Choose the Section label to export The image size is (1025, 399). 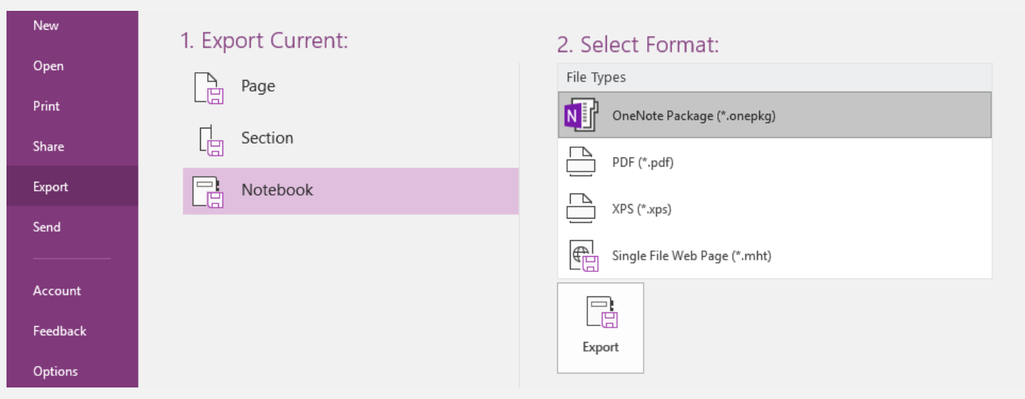[267, 138]
